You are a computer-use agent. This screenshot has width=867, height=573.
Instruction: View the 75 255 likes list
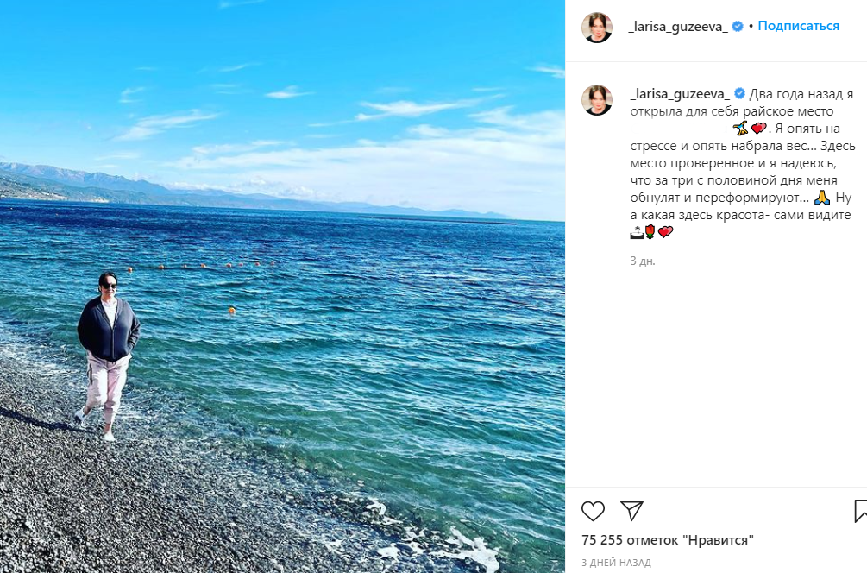click(x=668, y=540)
